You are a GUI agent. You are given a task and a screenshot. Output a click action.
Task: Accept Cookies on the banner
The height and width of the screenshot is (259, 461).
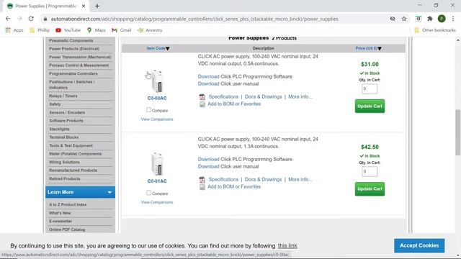pyautogui.click(x=419, y=245)
